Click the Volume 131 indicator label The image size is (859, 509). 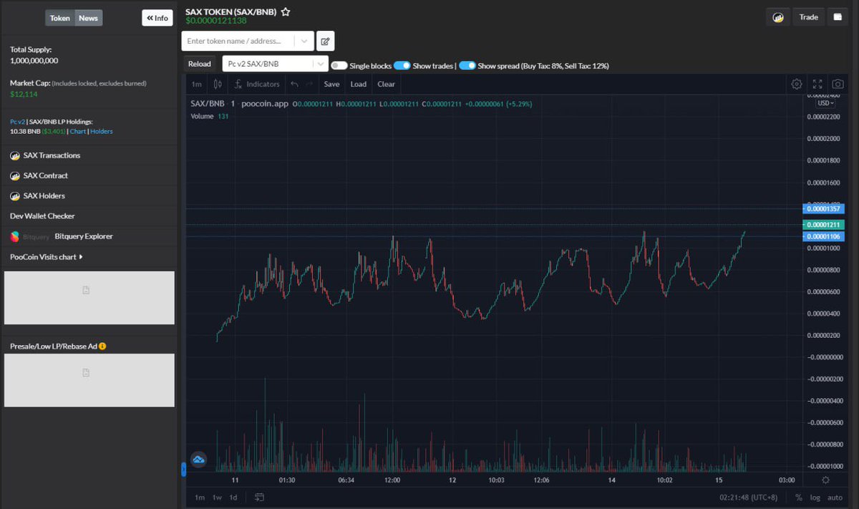point(209,116)
